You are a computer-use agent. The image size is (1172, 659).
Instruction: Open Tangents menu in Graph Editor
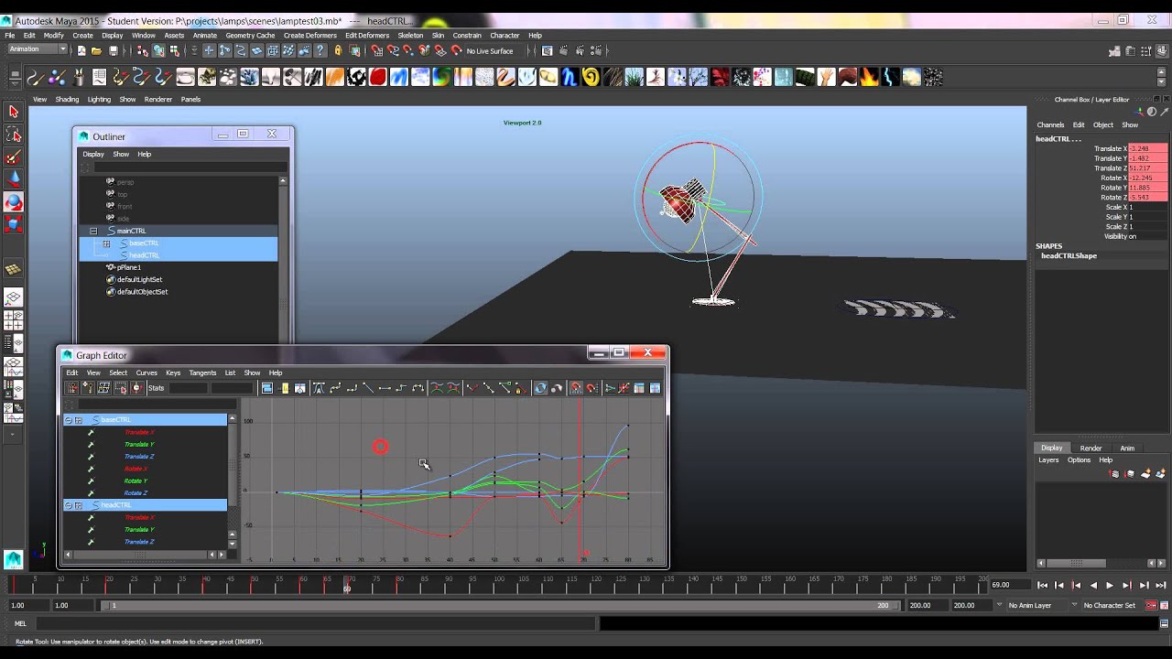pyautogui.click(x=202, y=373)
